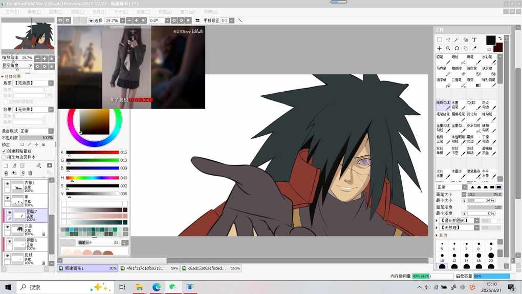This screenshot has width=522, height=294.
Task: Expand the 其他 section
Action: point(437,235)
